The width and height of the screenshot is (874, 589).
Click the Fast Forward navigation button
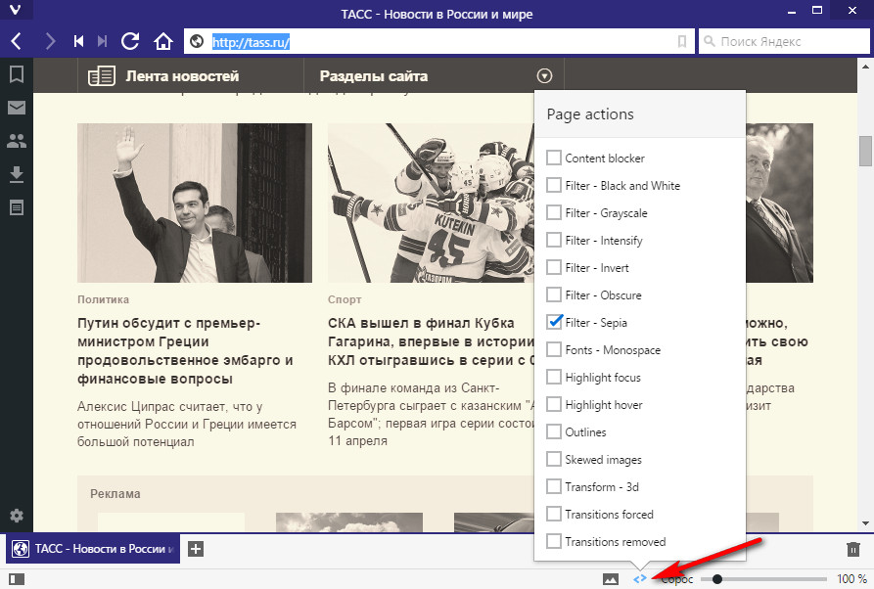tap(102, 41)
